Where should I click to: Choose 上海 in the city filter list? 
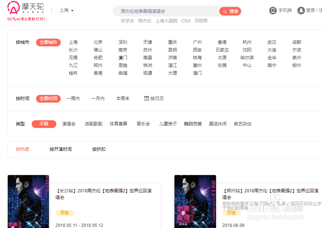73,42
